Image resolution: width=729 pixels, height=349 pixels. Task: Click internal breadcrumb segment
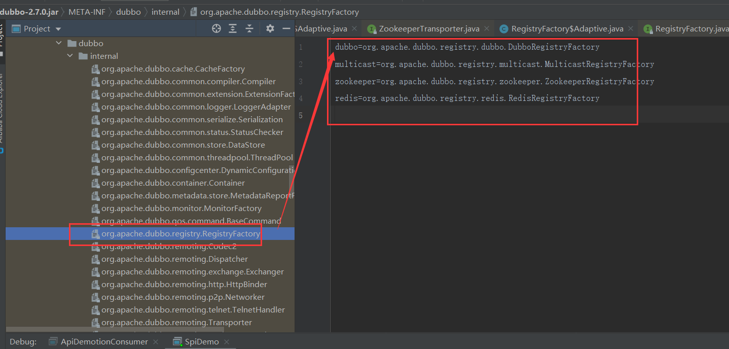(165, 12)
